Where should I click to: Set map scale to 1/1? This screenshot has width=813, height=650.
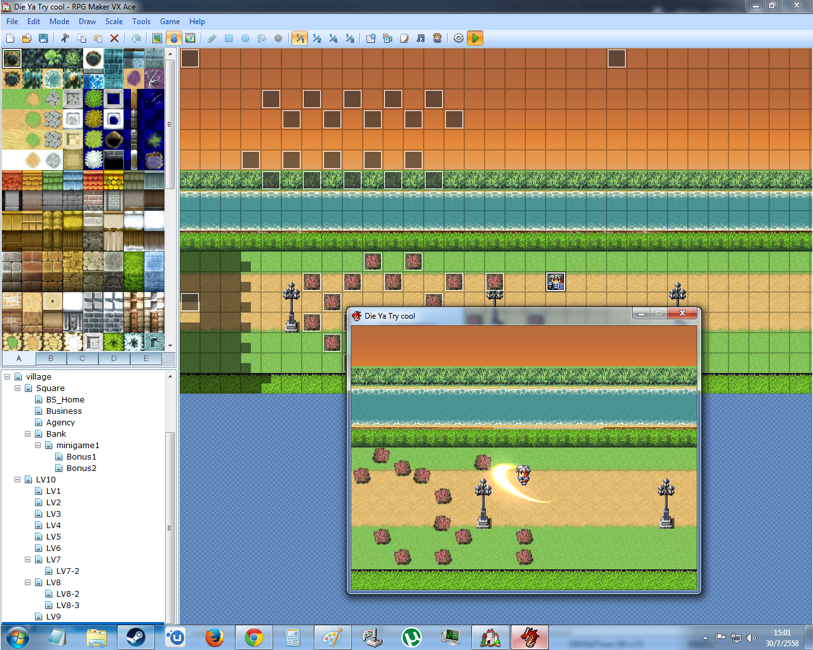(300, 38)
